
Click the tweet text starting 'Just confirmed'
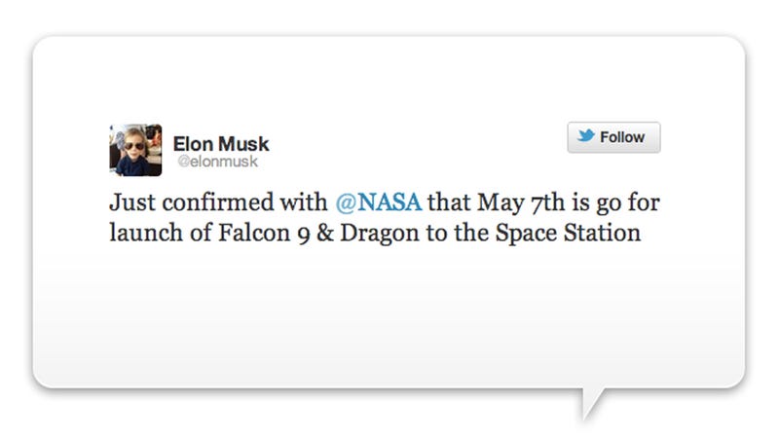coord(385,217)
